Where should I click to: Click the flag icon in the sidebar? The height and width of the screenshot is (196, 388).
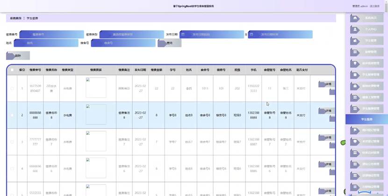pyautogui.click(x=355, y=130)
